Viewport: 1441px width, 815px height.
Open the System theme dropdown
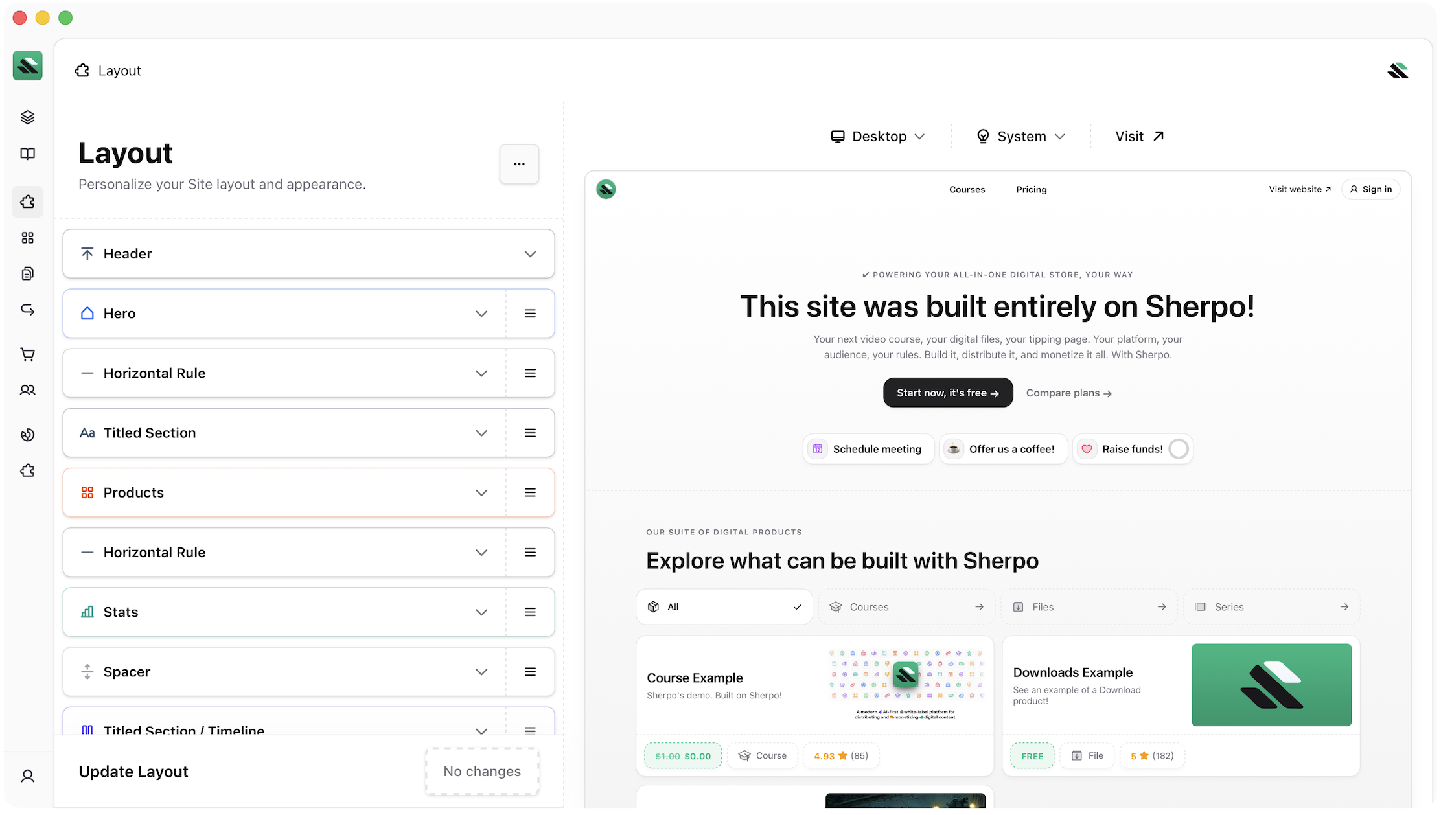point(1021,136)
